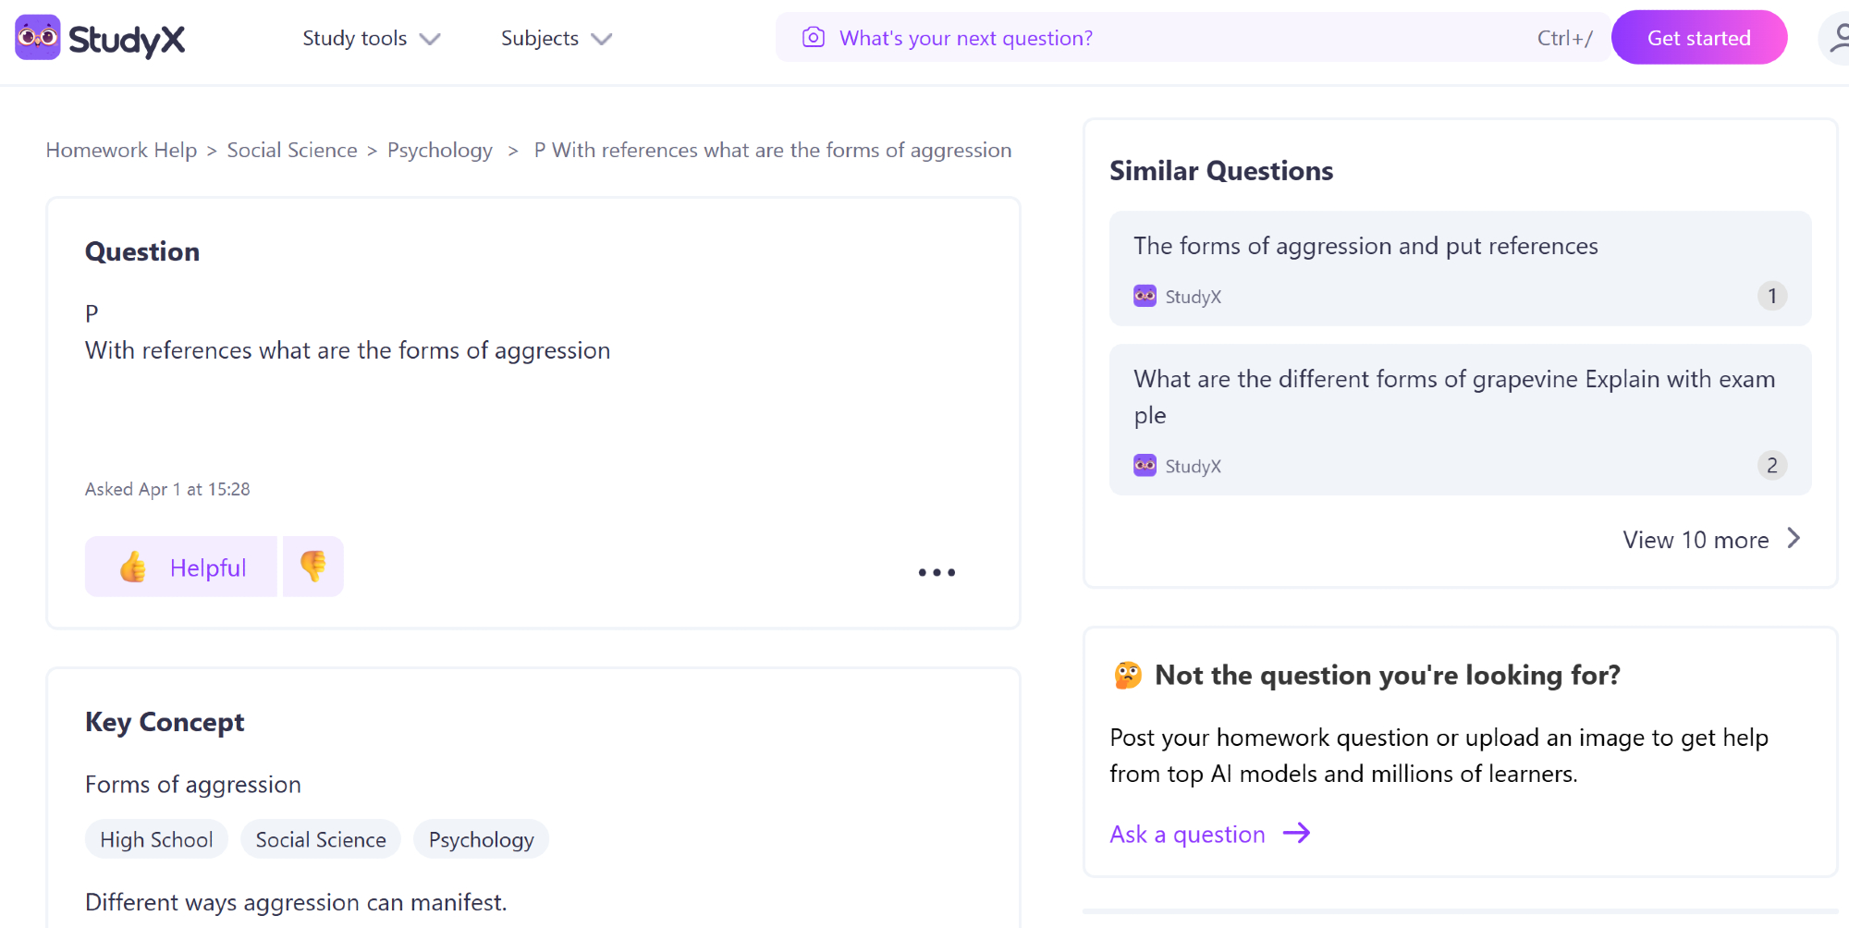Click the thumbs-down icon on the question
Image resolution: width=1849 pixels, height=928 pixels.
click(x=313, y=567)
